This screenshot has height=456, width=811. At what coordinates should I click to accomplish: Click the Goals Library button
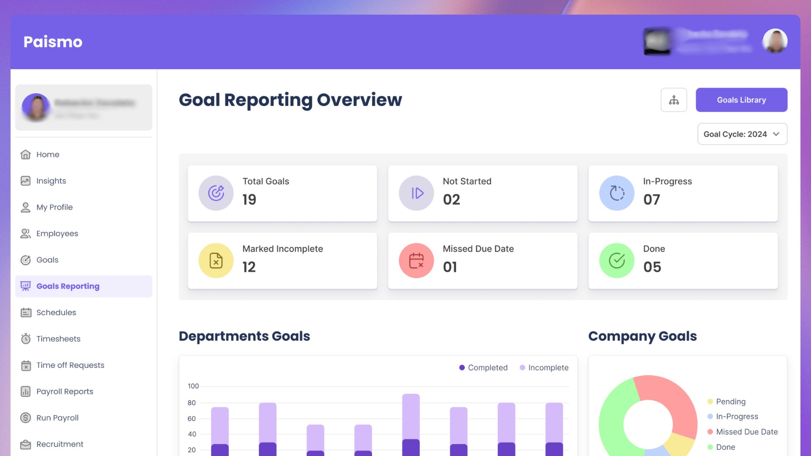(741, 100)
